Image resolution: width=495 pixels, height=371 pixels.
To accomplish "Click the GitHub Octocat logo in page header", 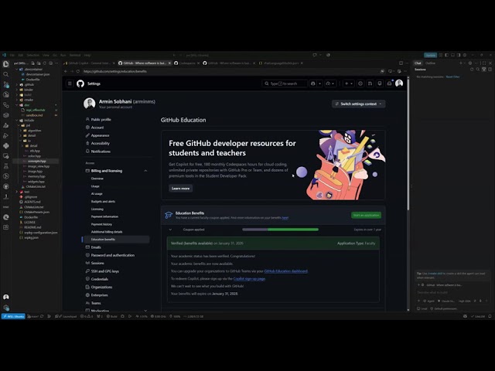I will (x=80, y=83).
